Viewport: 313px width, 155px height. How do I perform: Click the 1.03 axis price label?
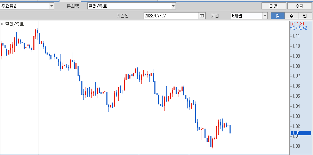(x=296, y=116)
